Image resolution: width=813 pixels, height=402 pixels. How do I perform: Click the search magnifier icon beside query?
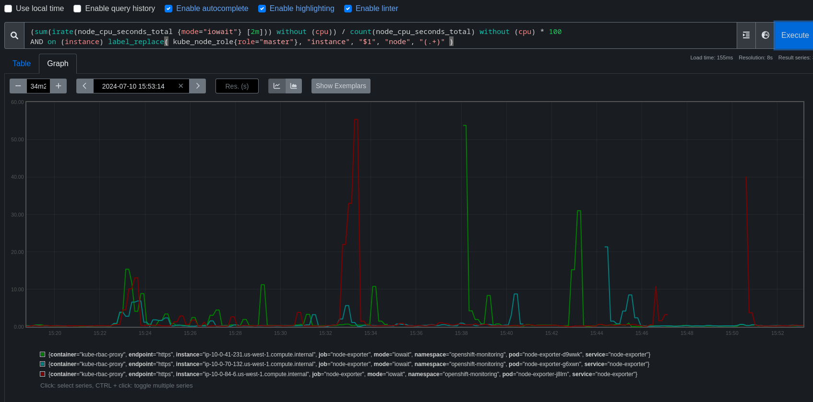(x=14, y=35)
